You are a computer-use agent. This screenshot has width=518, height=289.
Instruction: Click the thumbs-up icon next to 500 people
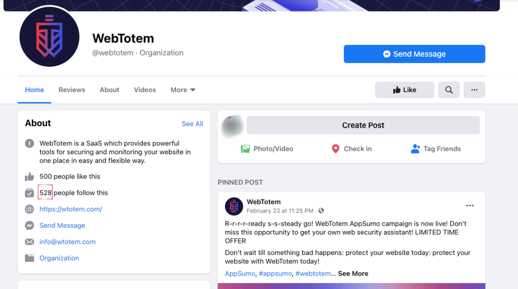(x=29, y=177)
